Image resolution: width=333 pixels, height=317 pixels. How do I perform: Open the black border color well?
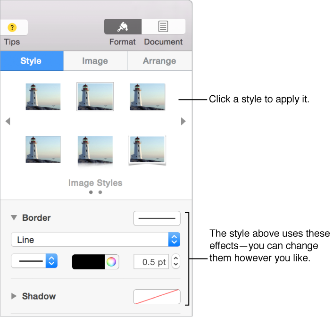(88, 262)
